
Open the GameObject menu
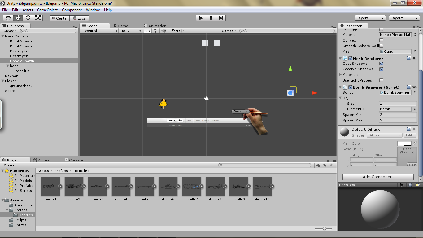[47, 10]
